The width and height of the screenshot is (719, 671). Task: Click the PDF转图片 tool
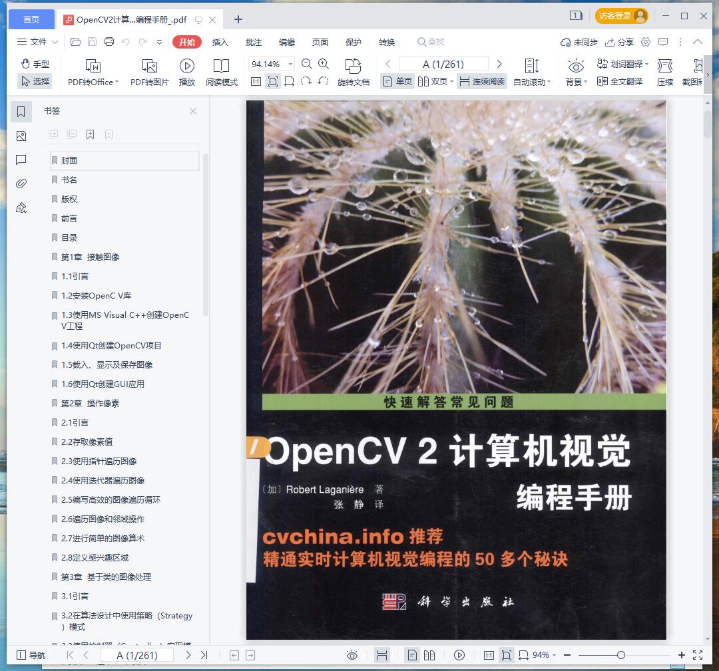point(150,72)
